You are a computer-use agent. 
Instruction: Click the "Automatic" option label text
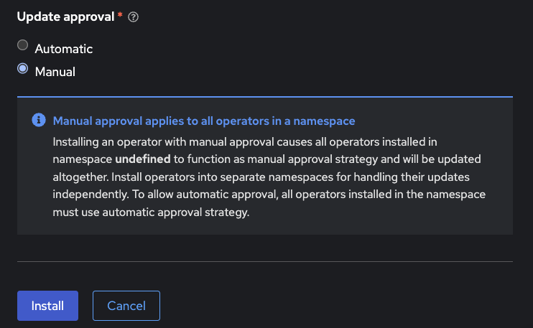coord(64,49)
